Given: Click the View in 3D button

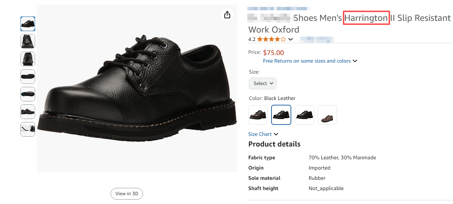Looking at the screenshot, I should 127,194.
